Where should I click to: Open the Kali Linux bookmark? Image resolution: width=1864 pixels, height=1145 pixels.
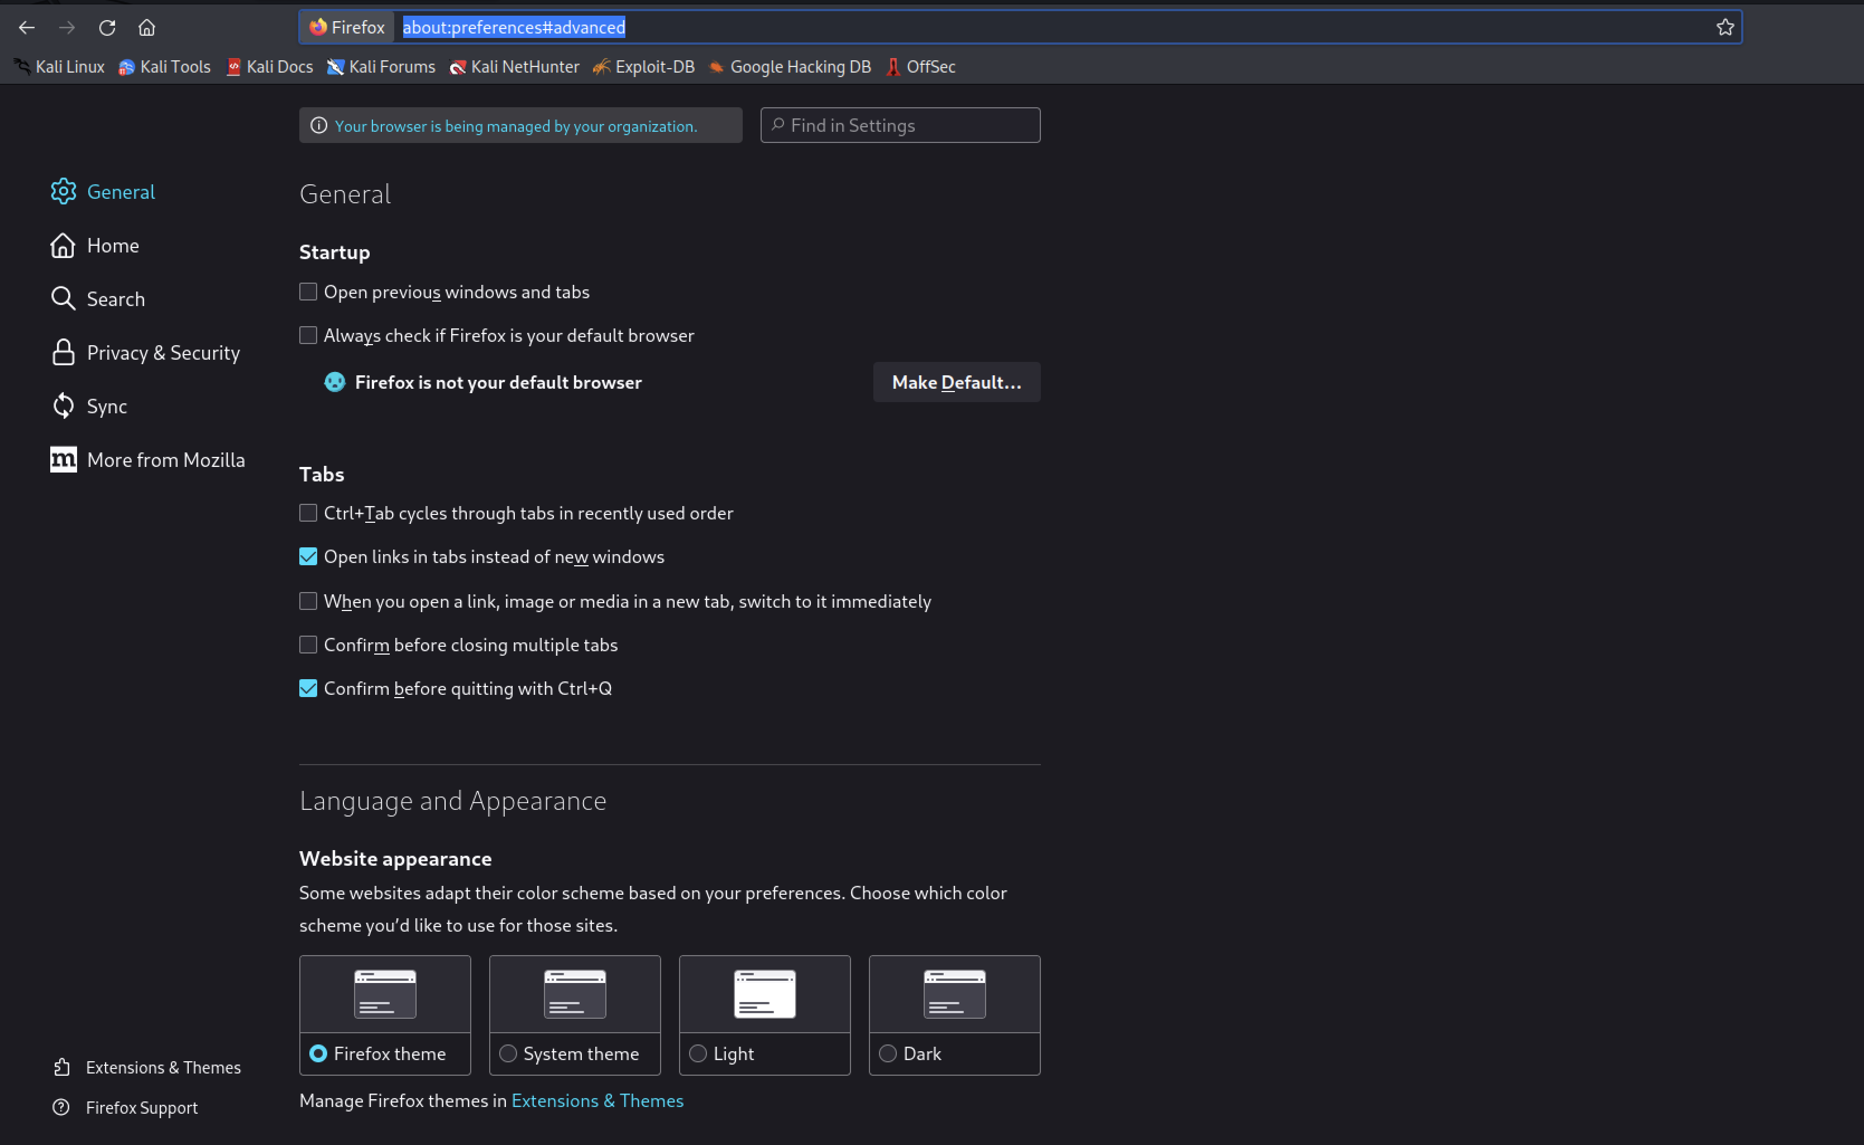point(59,66)
